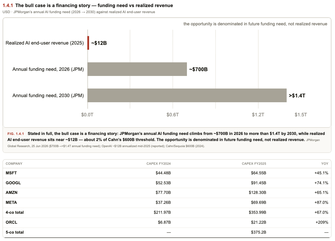Click the AMZN FY2025 value '$128.30B'
Image resolution: width=335 pixels, height=241 pixels.
[x=258, y=192]
